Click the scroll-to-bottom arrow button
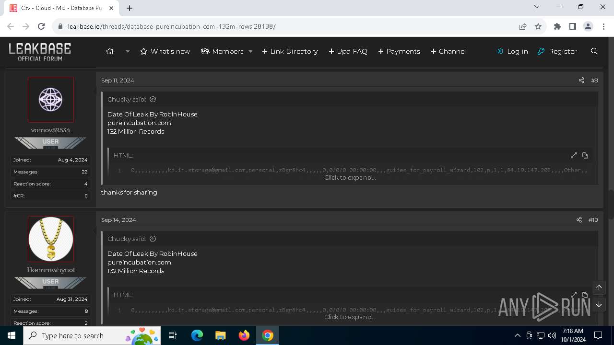 coord(599,304)
